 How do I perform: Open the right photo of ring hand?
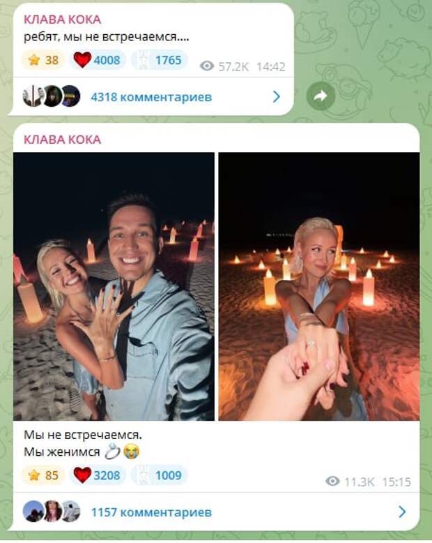click(319, 286)
